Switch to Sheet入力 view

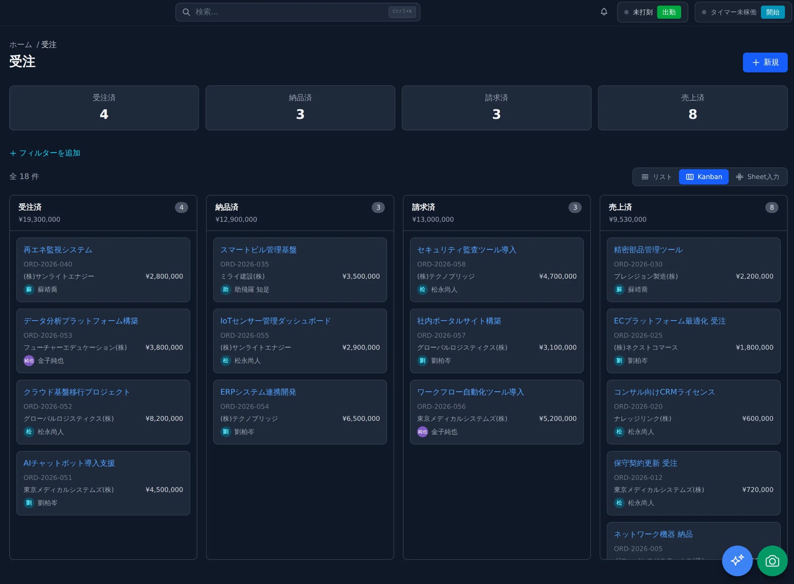(757, 177)
